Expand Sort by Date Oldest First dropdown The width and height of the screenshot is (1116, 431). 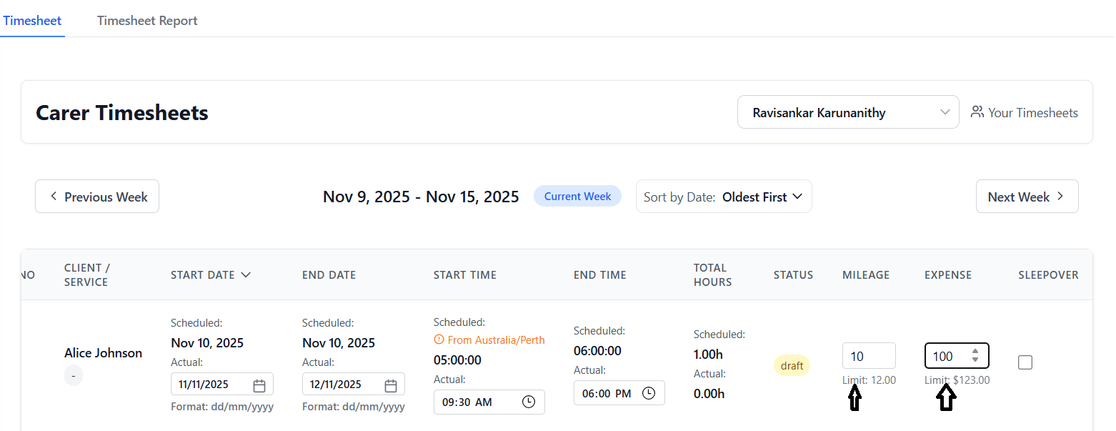pyautogui.click(x=724, y=197)
